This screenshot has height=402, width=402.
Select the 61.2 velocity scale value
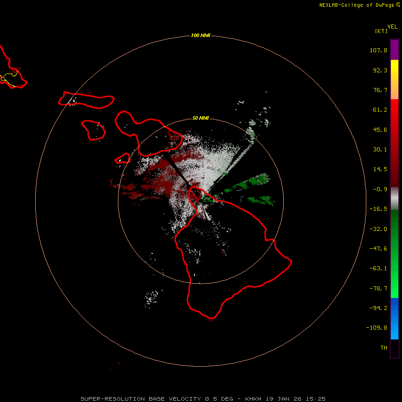tap(380, 110)
